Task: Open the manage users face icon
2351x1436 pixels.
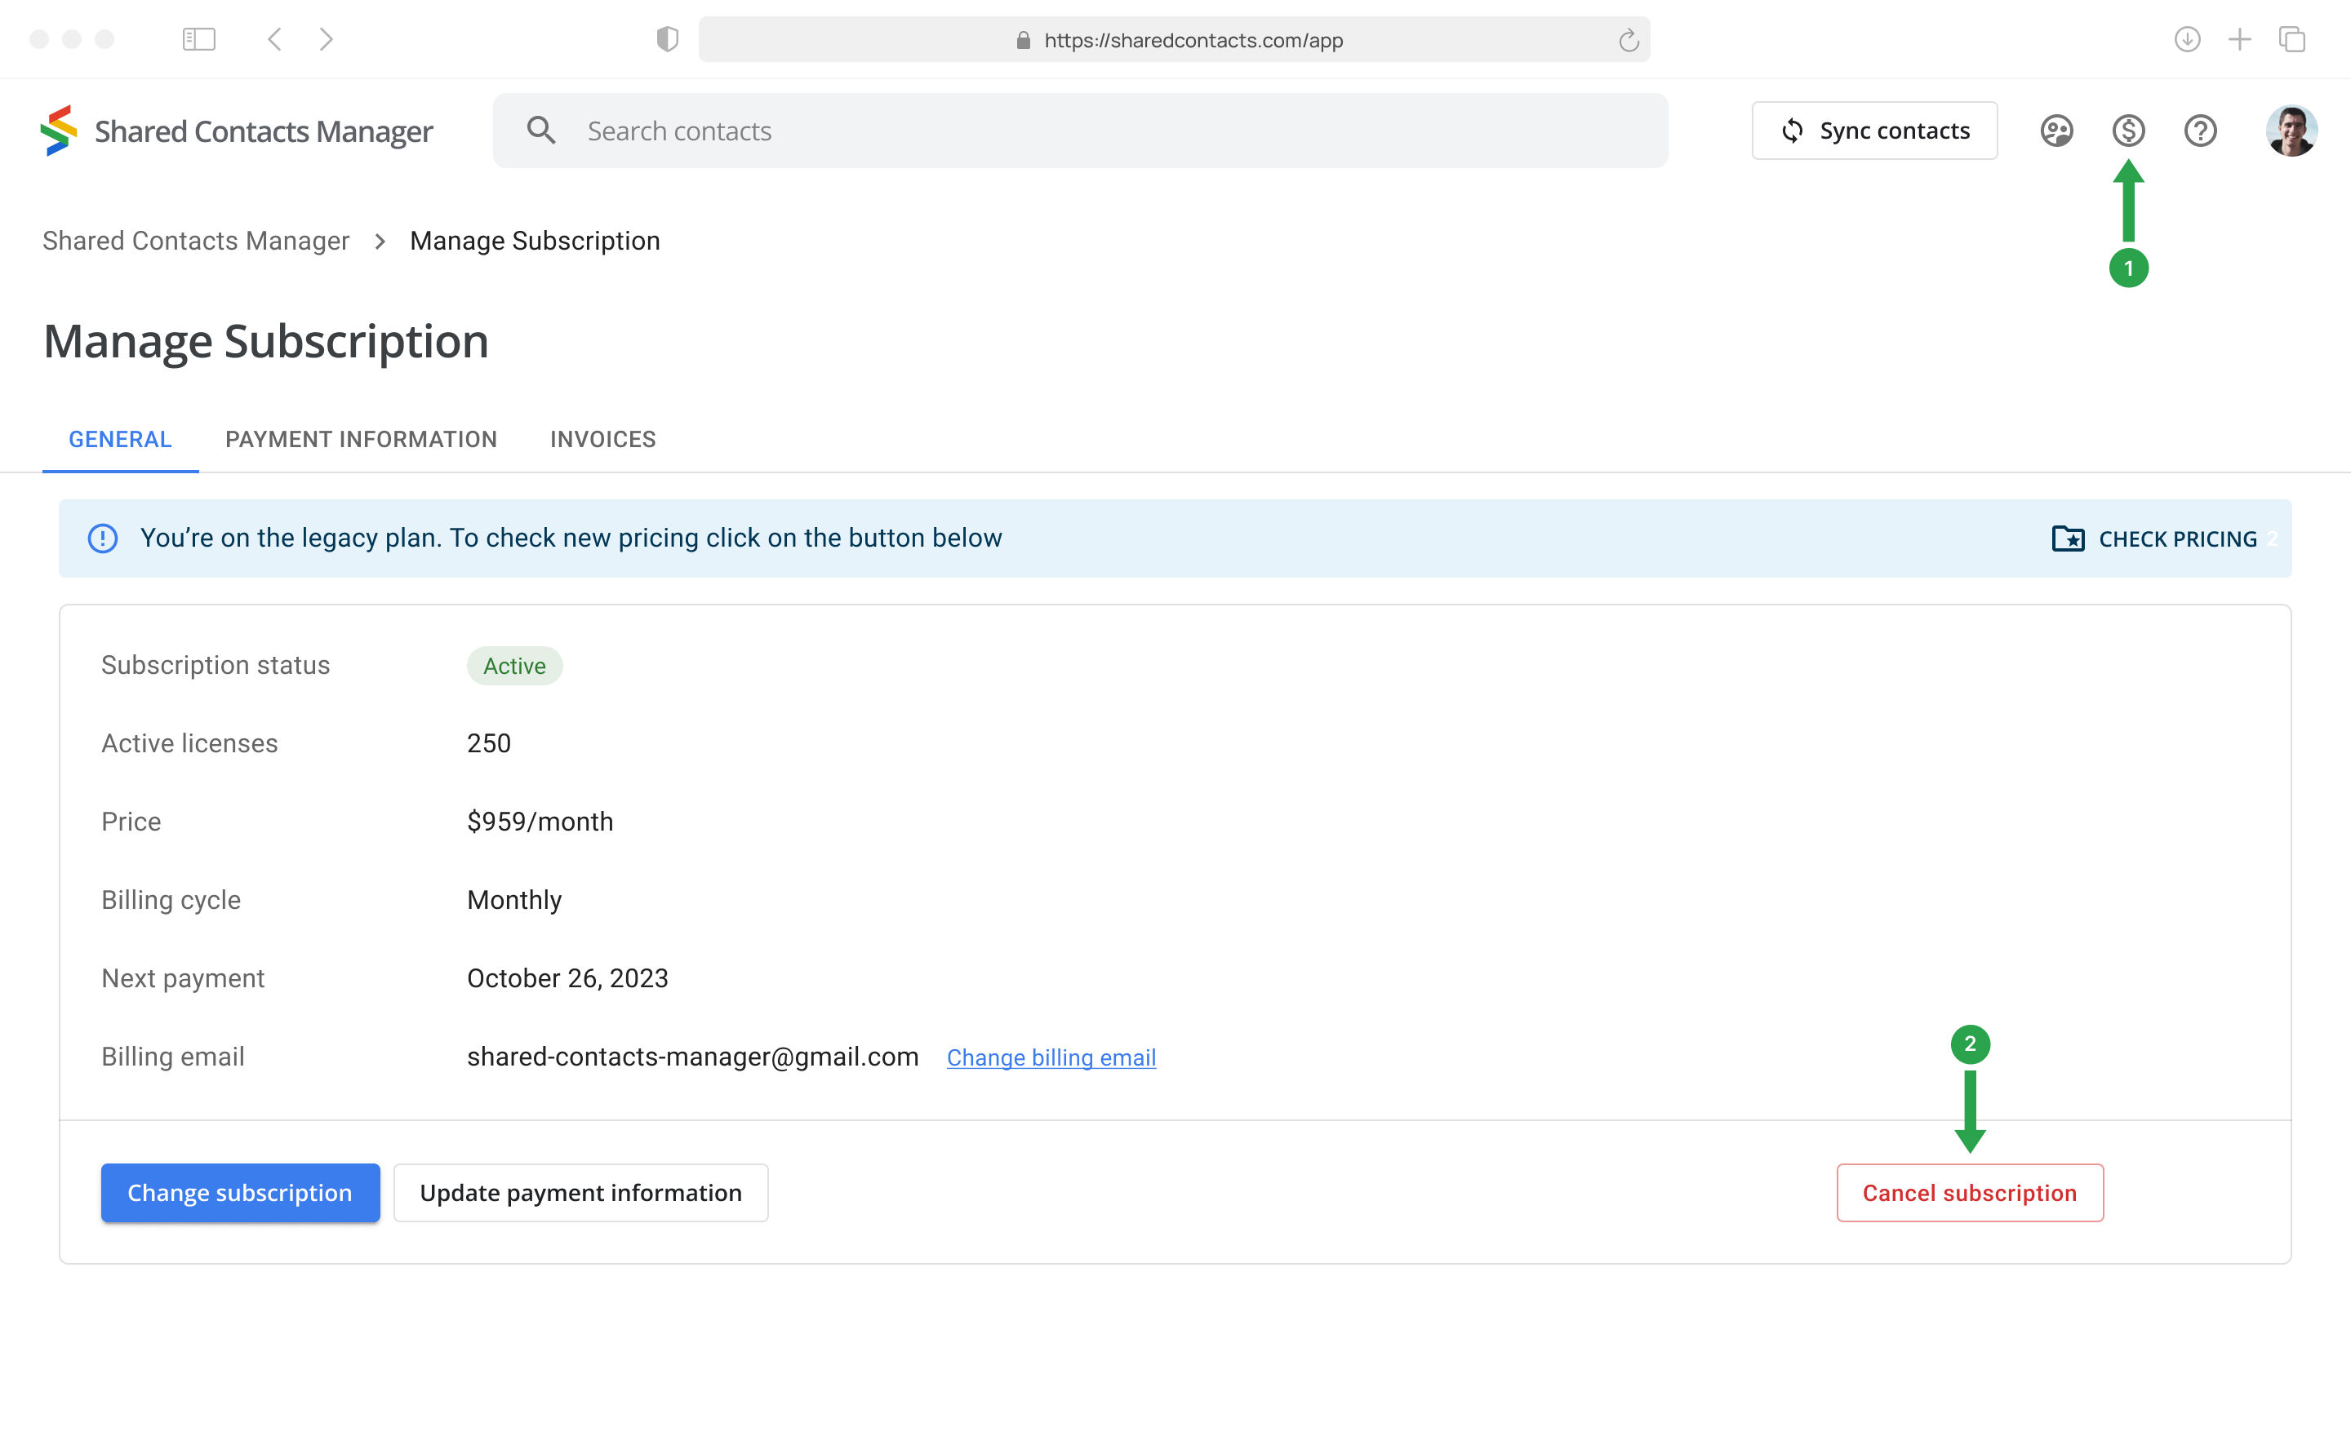Action: 2056,131
